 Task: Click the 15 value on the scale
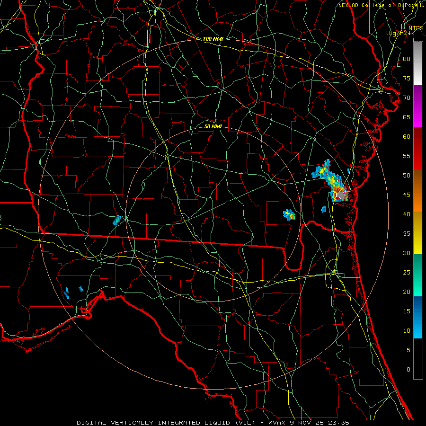click(407, 311)
